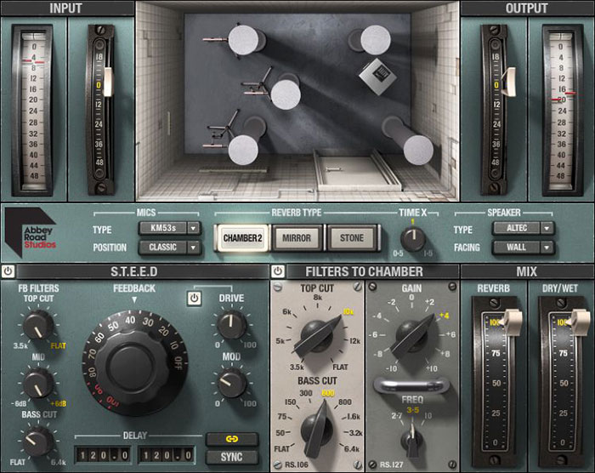Click the INPUT level meter

[33, 111]
